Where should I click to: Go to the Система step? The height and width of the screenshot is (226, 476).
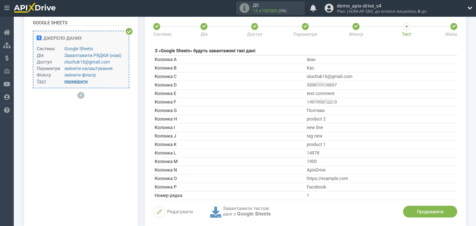pos(157,26)
